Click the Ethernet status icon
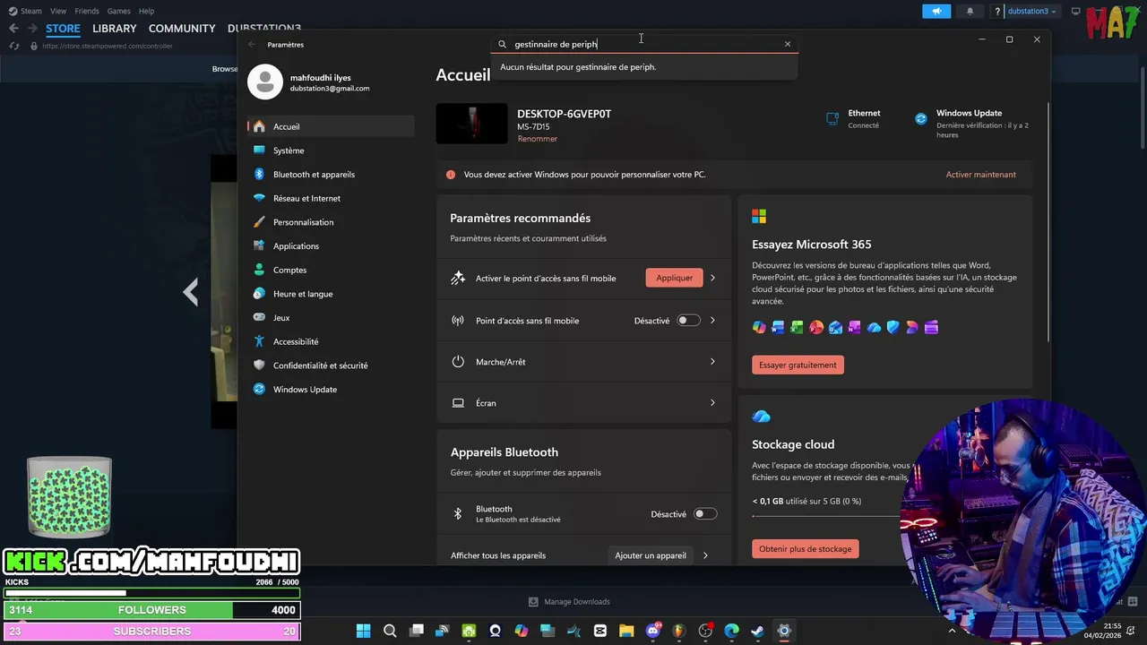The height and width of the screenshot is (645, 1147). point(832,118)
